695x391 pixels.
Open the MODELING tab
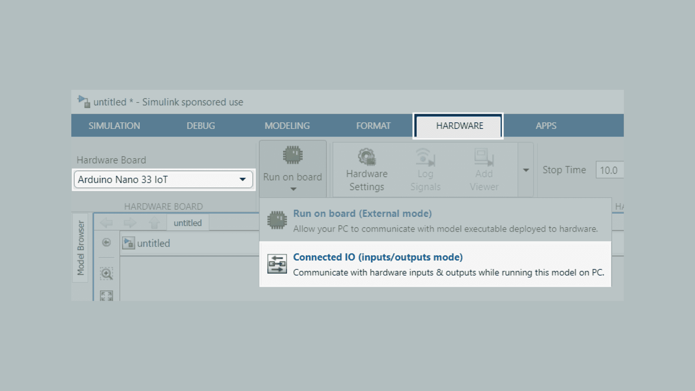pyautogui.click(x=287, y=126)
